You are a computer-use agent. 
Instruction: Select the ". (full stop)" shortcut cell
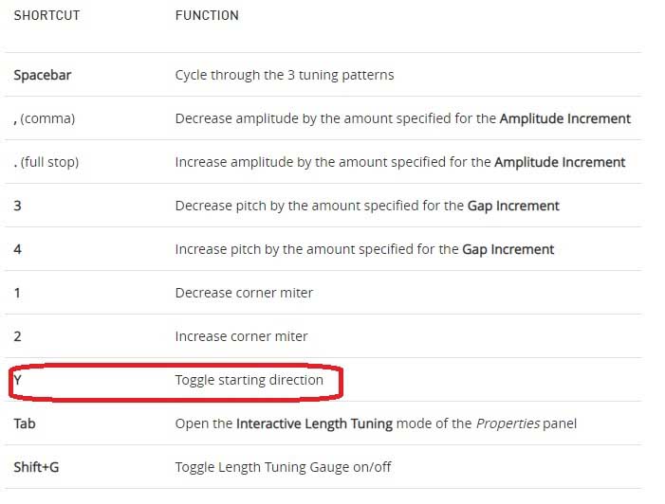point(46,162)
